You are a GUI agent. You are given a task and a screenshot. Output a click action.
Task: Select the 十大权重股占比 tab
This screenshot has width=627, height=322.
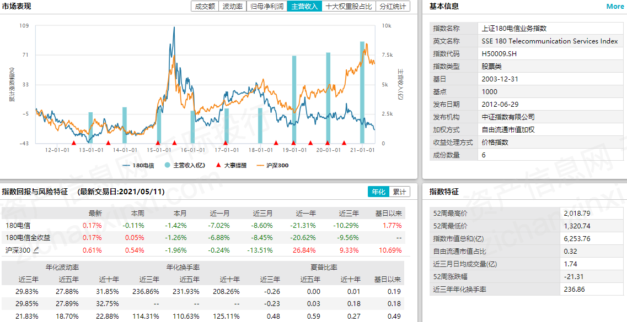[349, 7]
